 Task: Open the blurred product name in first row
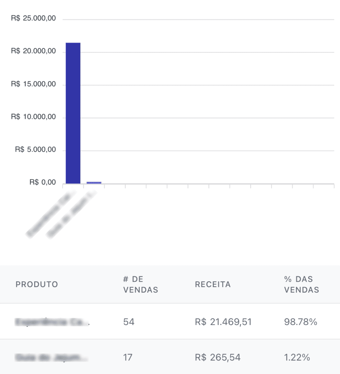(52, 322)
